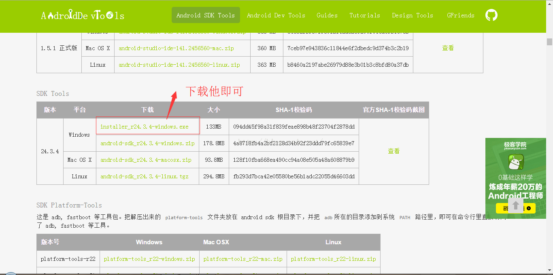Click Windows platform cell in SDK Tools
This screenshot has width=553, height=275.
pyautogui.click(x=79, y=135)
